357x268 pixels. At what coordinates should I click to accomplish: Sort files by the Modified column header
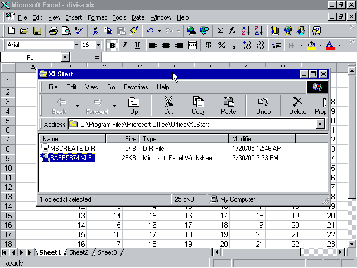click(262, 139)
